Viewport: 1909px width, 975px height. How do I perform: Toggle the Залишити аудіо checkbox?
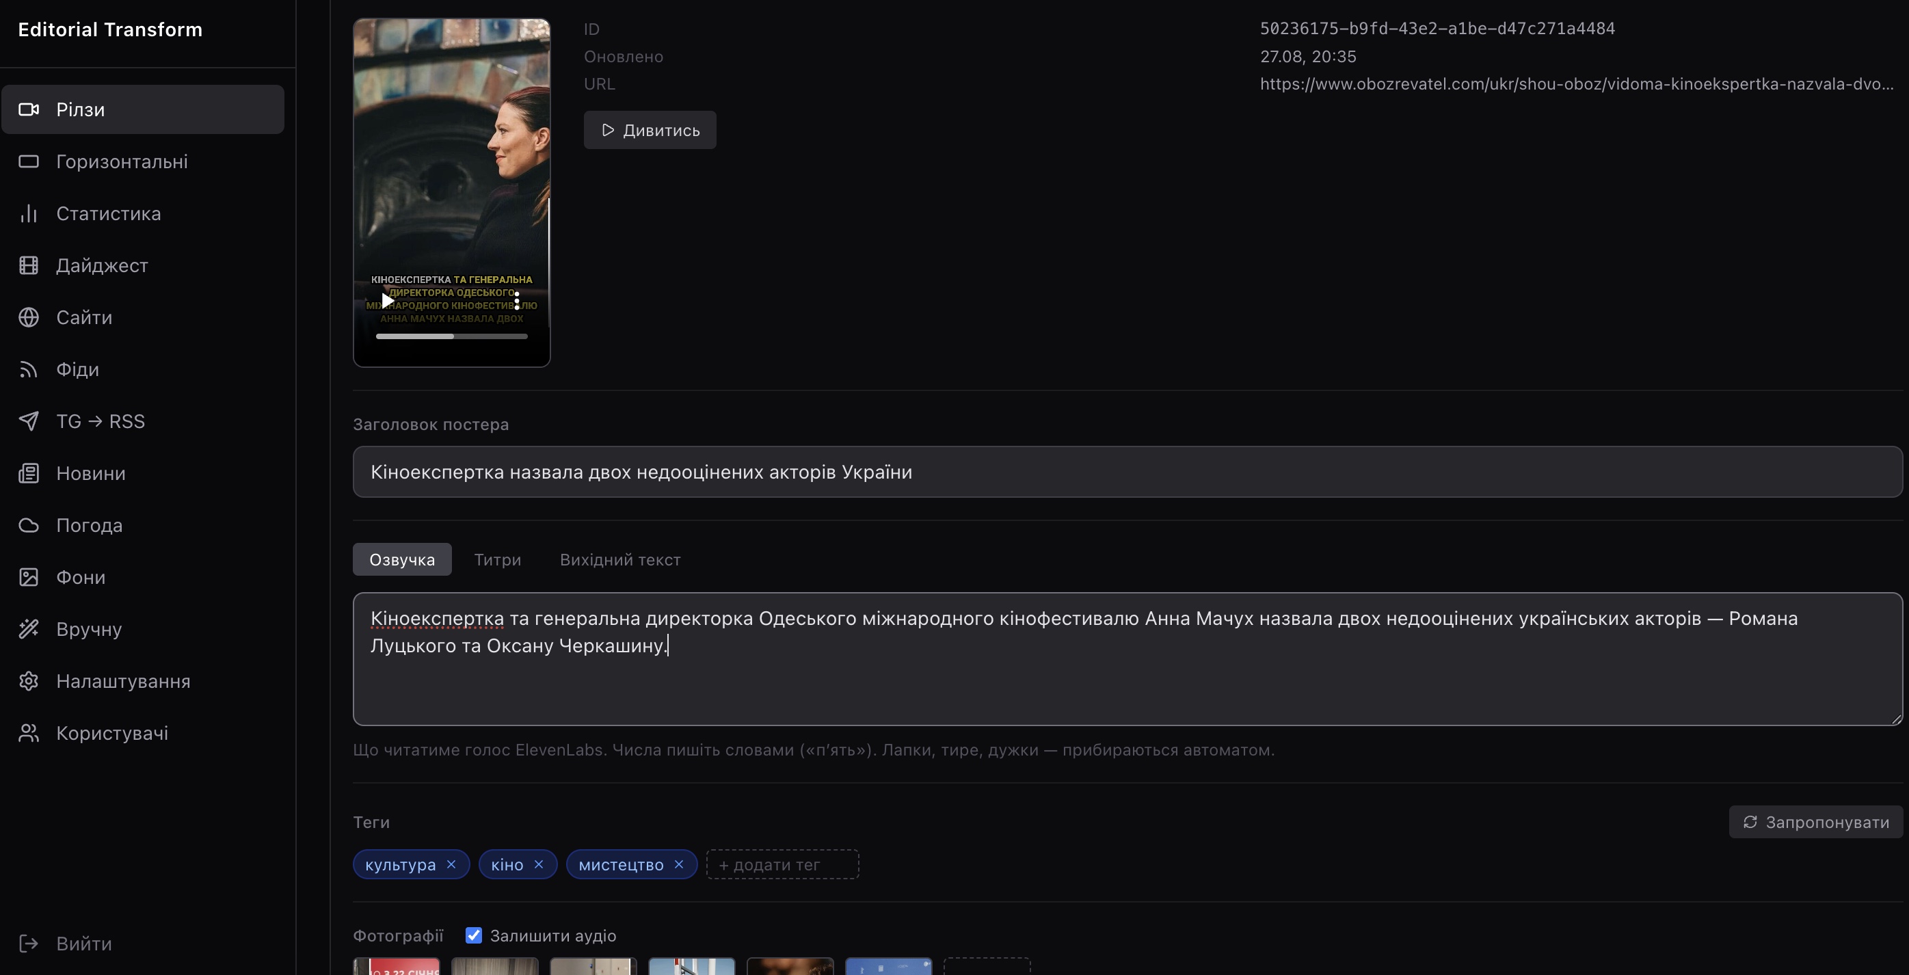pos(474,935)
